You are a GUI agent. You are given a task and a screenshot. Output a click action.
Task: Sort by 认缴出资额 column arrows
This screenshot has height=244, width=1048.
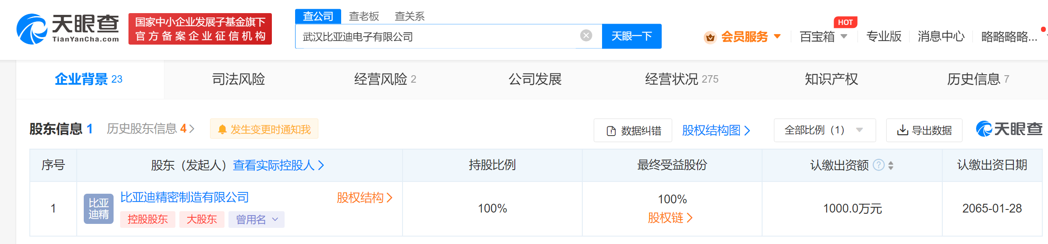pos(891,165)
